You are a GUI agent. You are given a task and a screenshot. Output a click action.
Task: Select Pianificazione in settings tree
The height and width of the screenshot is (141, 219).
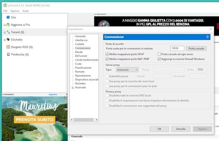[x=83, y=68]
